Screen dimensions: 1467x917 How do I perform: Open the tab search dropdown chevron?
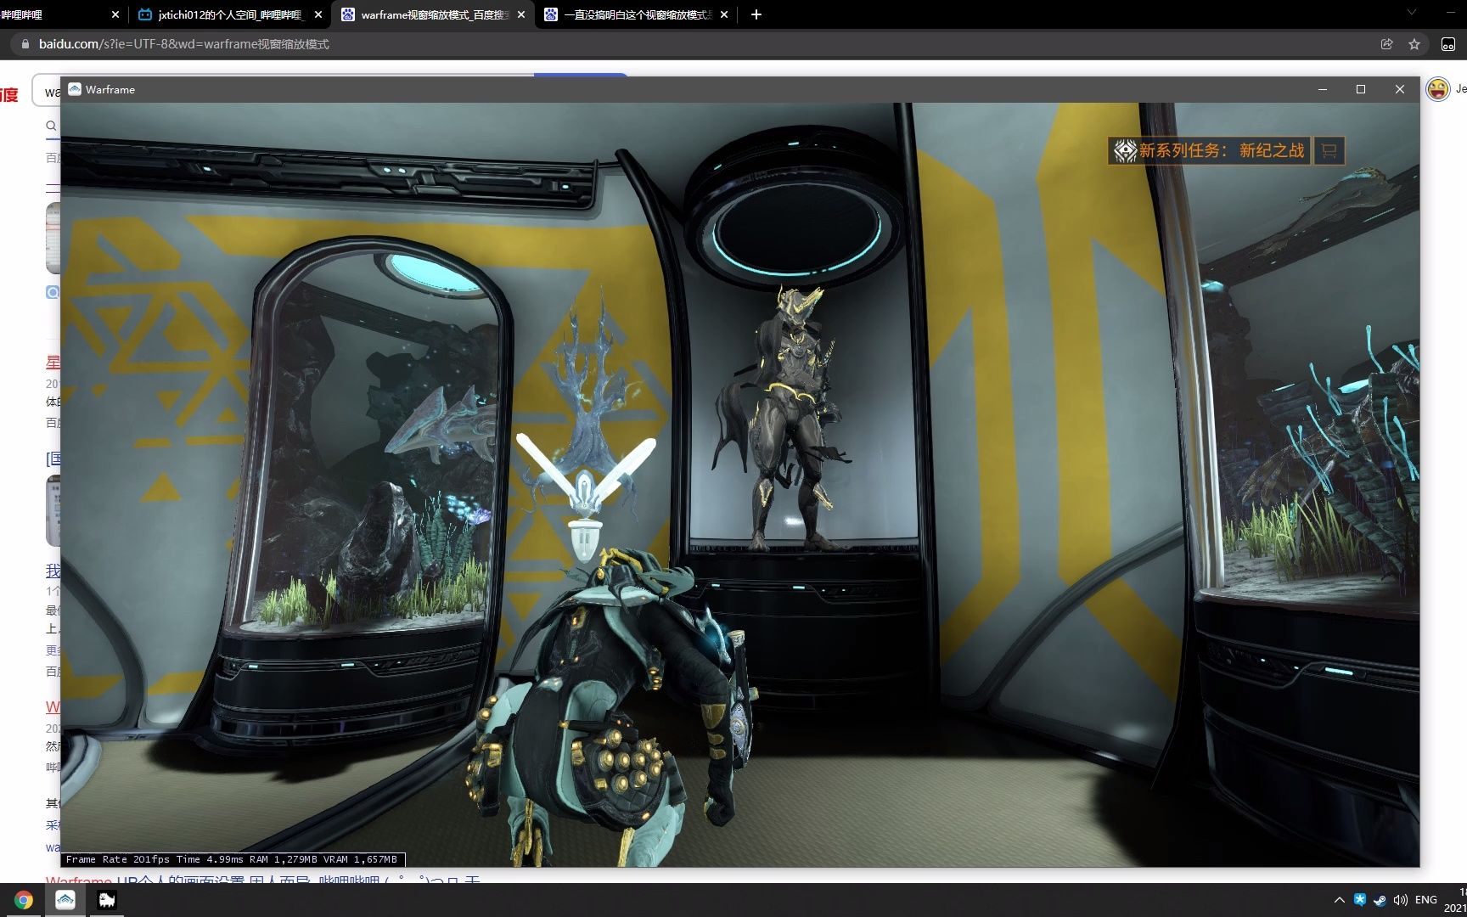coord(1412,13)
